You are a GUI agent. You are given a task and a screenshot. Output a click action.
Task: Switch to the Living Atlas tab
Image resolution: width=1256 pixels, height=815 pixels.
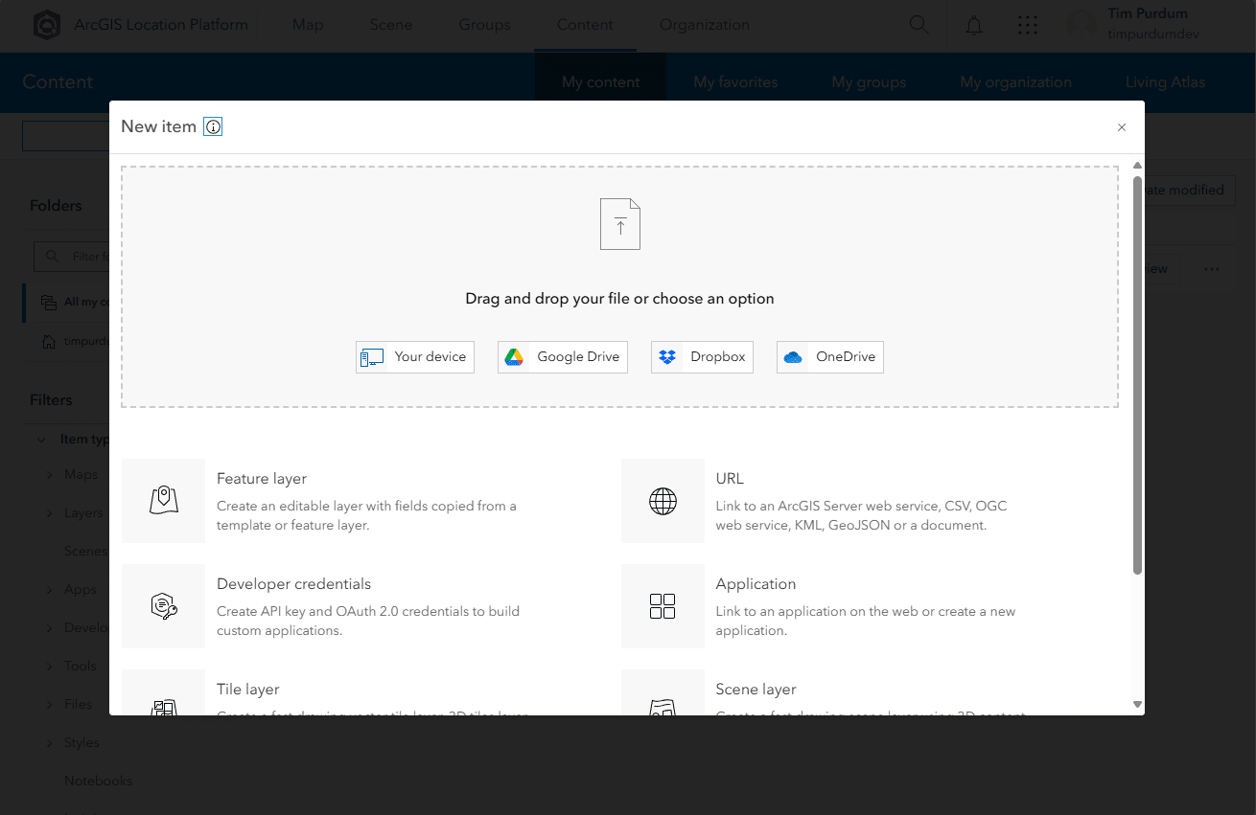point(1165,82)
